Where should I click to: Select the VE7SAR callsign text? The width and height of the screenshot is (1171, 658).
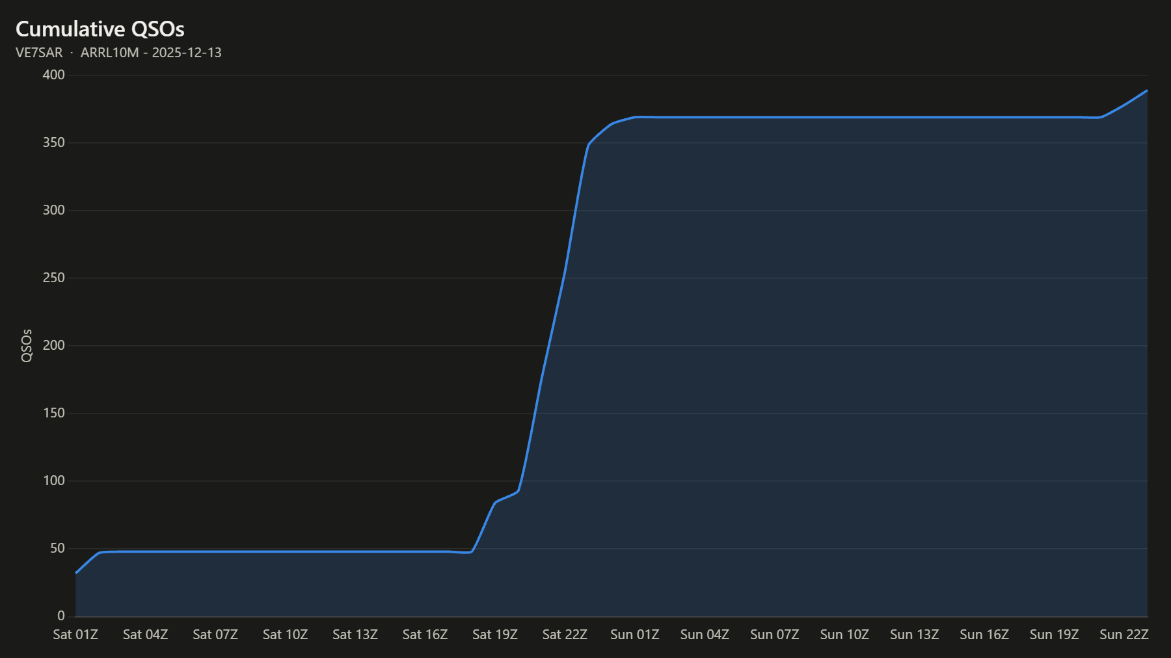39,53
